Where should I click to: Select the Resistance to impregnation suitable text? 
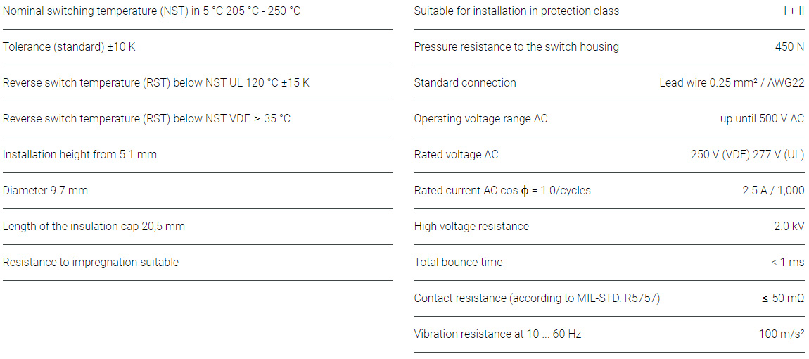pos(91,263)
